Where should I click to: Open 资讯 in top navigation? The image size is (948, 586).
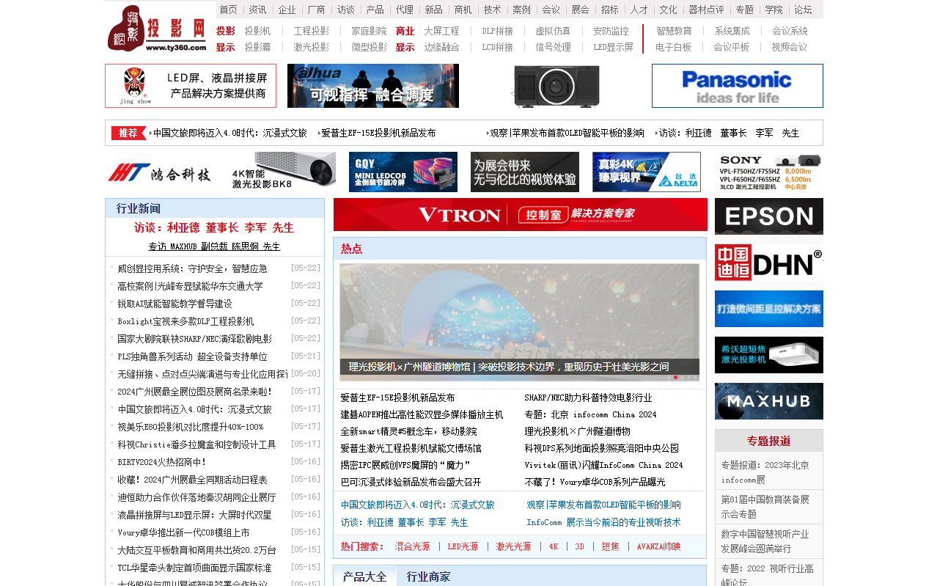(x=257, y=10)
